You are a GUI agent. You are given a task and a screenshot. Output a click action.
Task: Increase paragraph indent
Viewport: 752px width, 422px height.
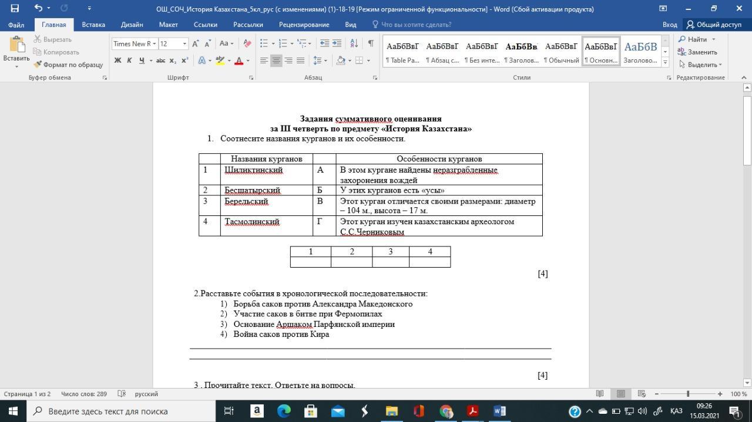tap(337, 43)
